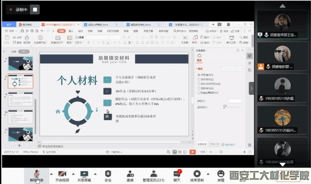
Task: Open the 聊天 chat panel
Action: click(x=177, y=176)
